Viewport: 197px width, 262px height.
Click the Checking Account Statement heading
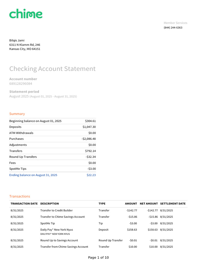52,69
